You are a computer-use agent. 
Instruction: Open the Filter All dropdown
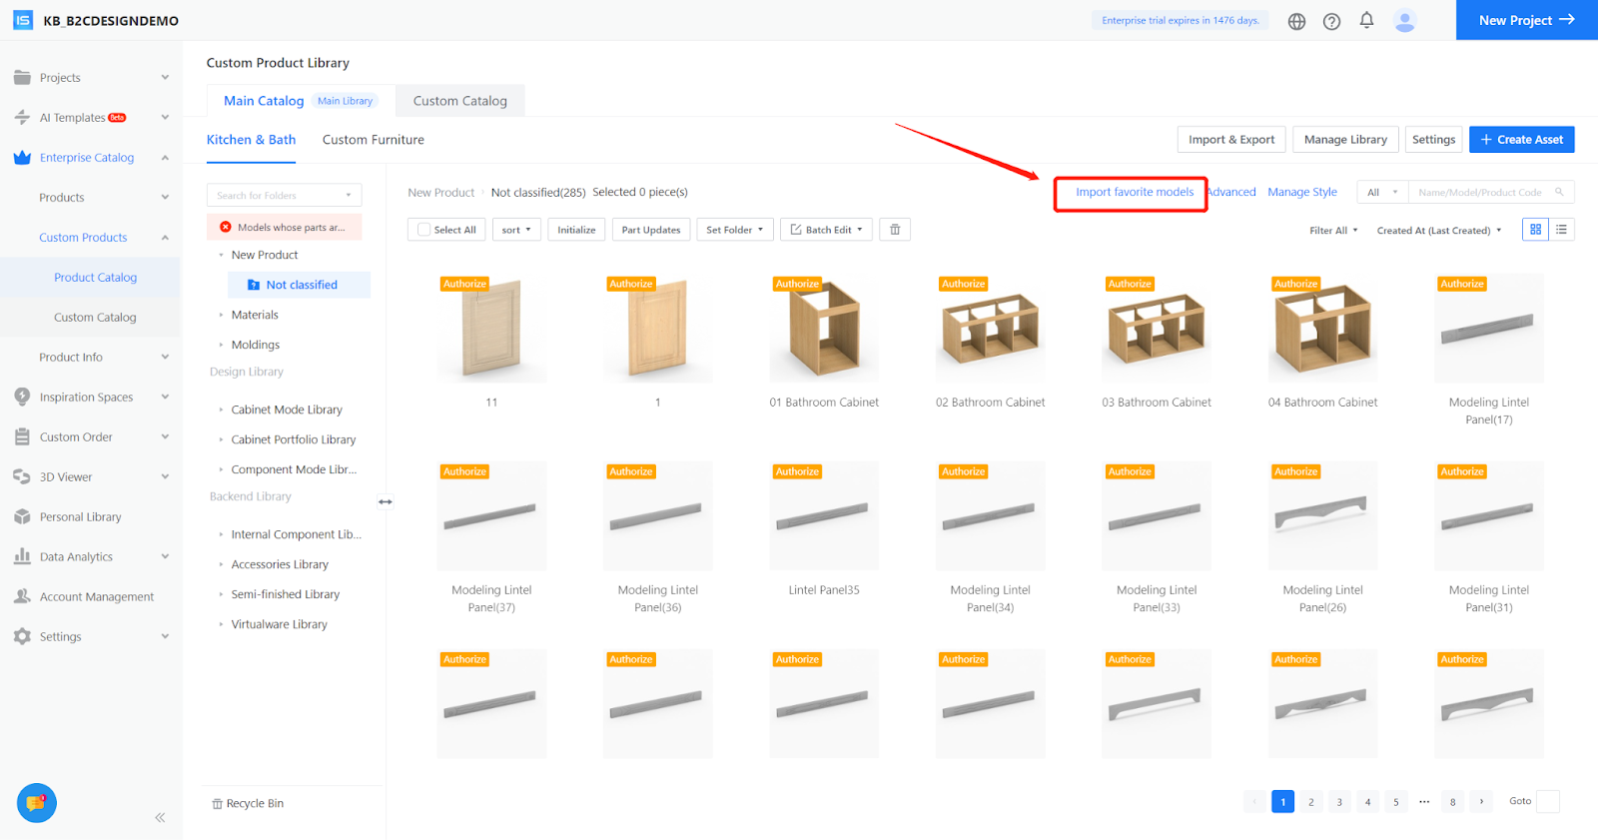(1333, 231)
